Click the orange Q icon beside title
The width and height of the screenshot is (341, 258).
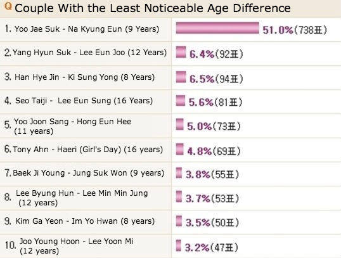tap(8, 6)
